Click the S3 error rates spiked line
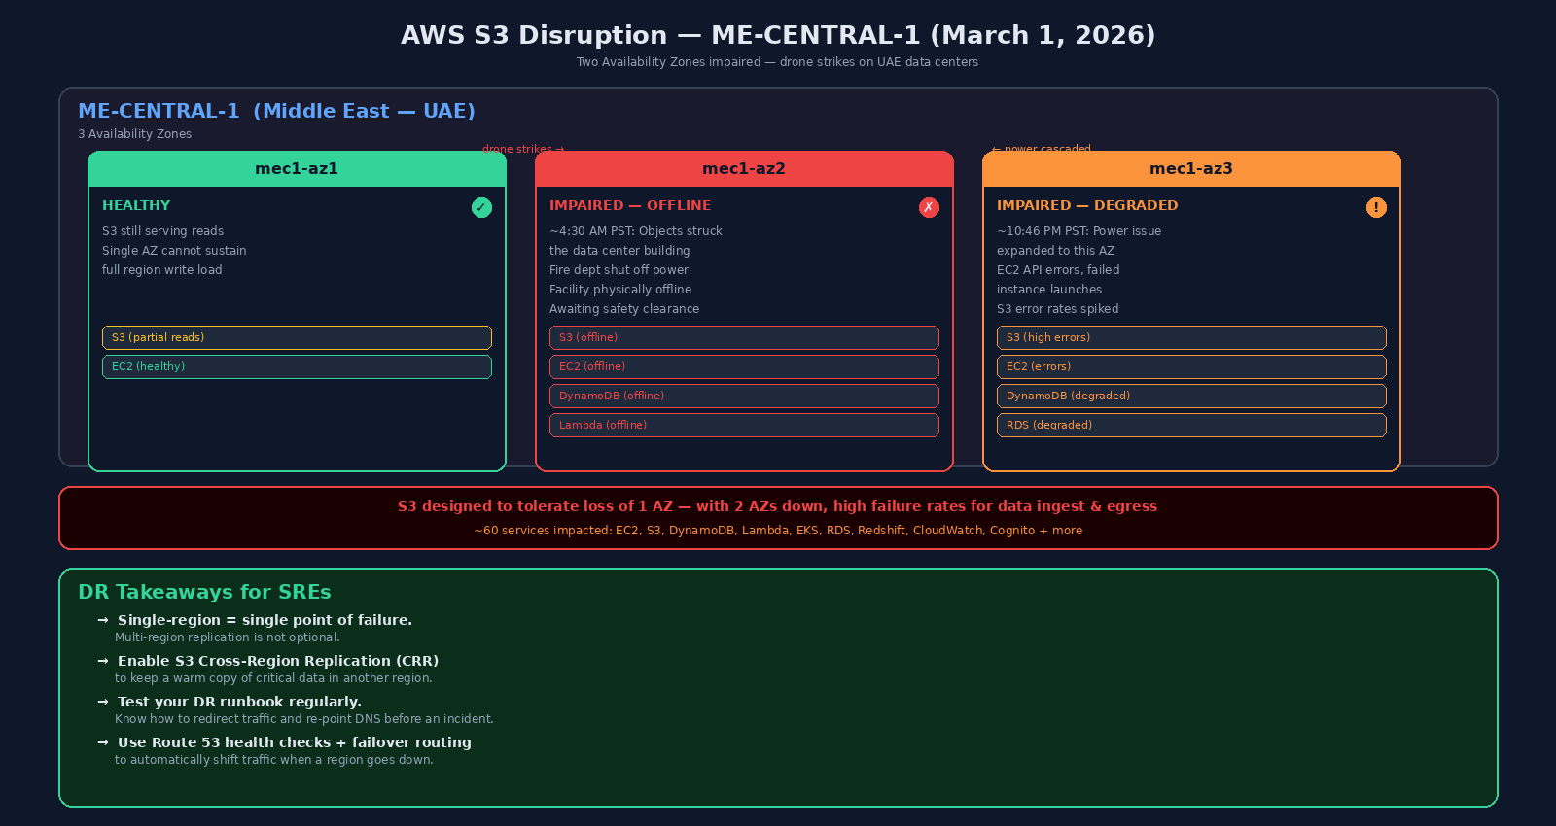 1058,309
